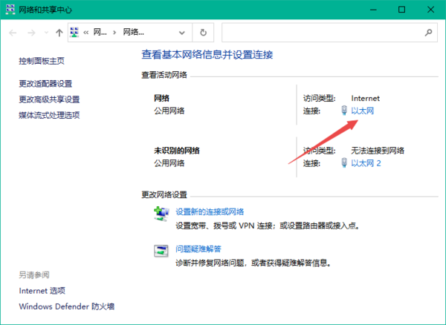Viewport: 446px width, 325px height.
Task: Click the 问题疑难解答 icon
Action: 161,252
